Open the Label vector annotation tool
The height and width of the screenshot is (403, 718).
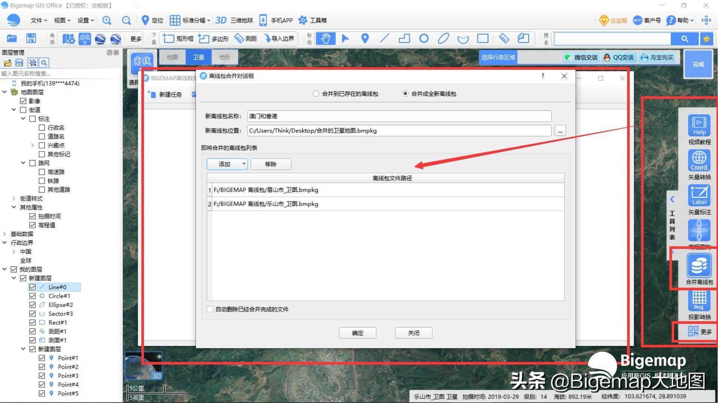point(699,196)
